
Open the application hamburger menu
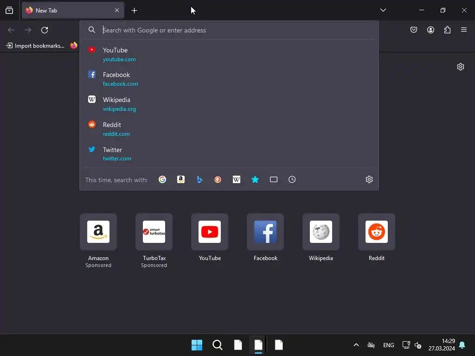464,30
